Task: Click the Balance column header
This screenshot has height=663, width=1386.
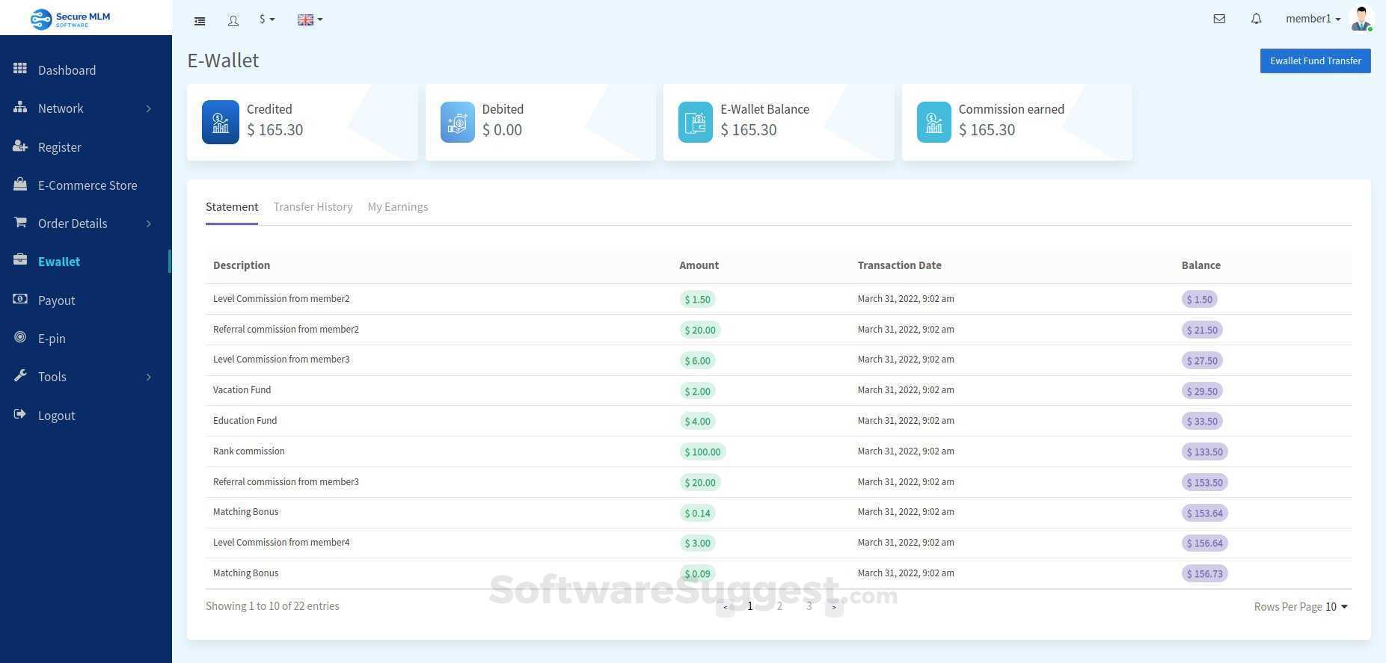Action: coord(1201,265)
